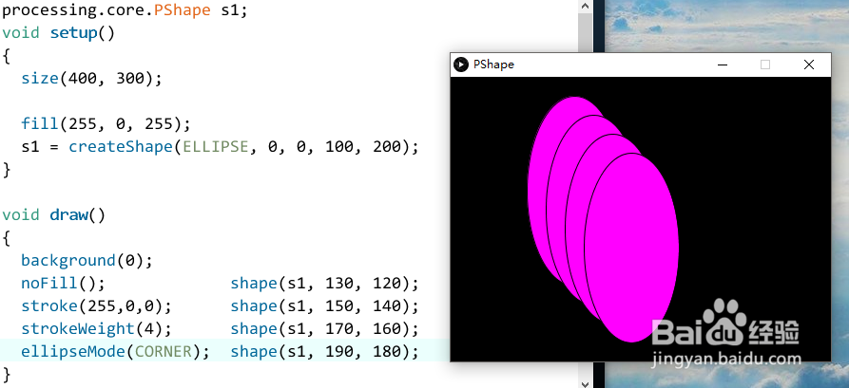The image size is (849, 388).
Task: Click the 'noFill();' statement
Action: click(x=63, y=283)
